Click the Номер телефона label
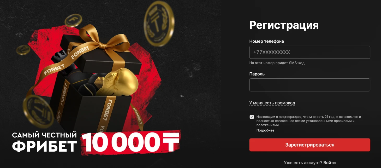 (267, 41)
